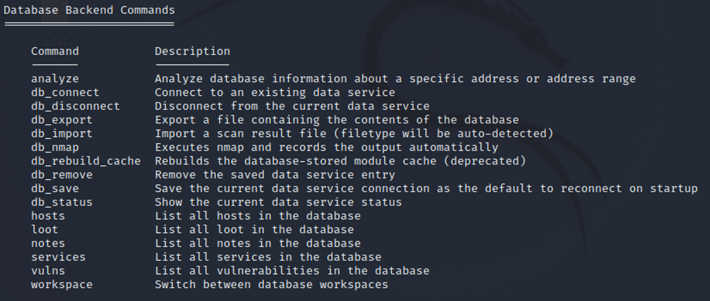Click the Description column header
Image resolution: width=710 pixels, height=301 pixels.
[x=192, y=51]
